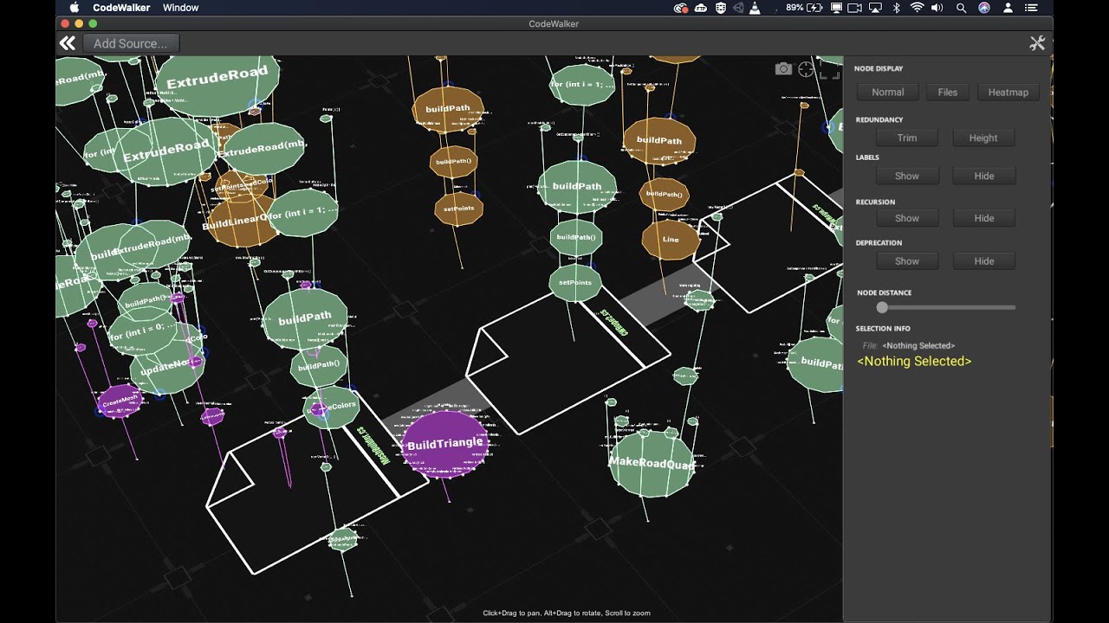Open Siri from the menu bar
The image size is (1109, 623).
984,8
